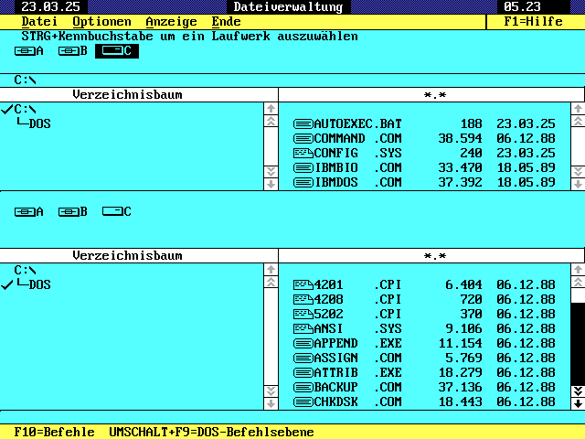Viewport: 585px width, 439px height.
Task: Click the COMMAND.COM file icon
Action: [x=303, y=138]
